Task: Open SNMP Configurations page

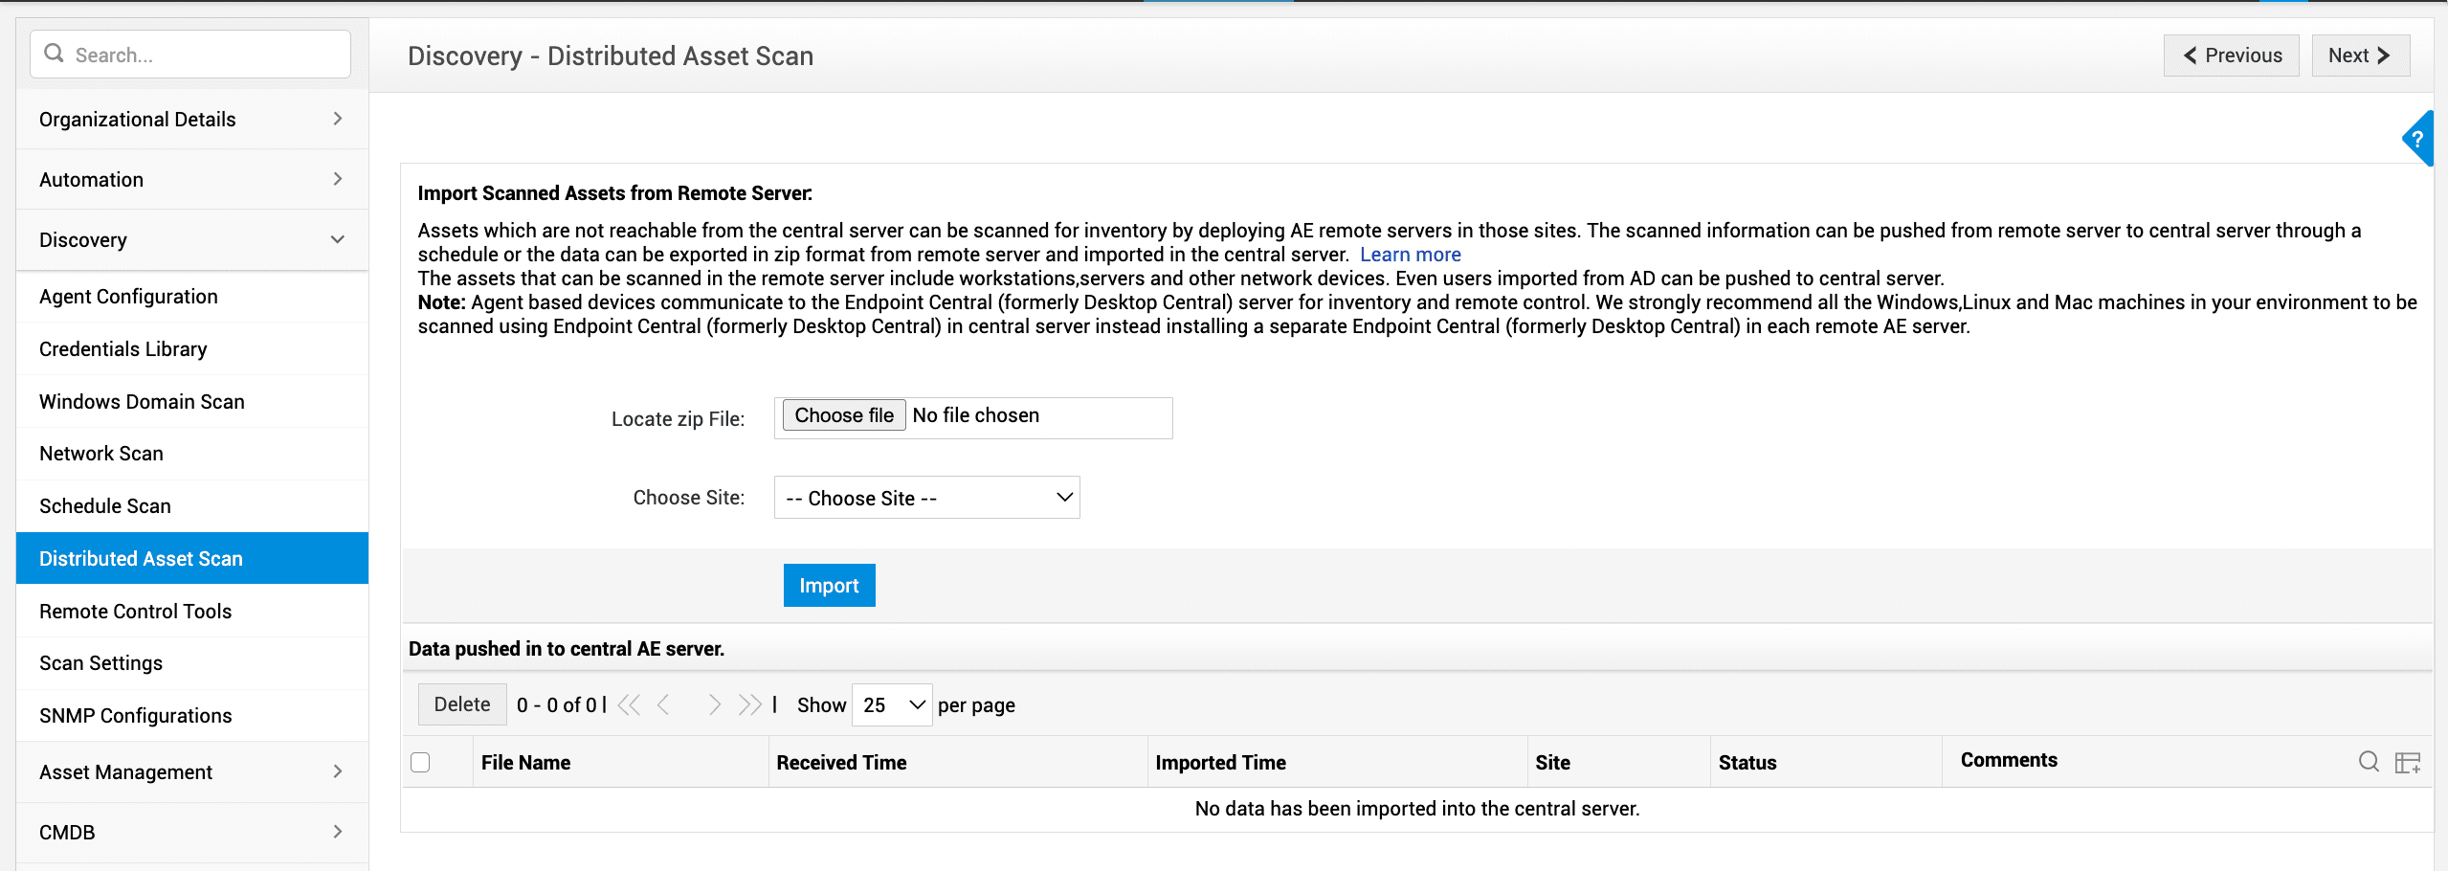Action: (136, 716)
